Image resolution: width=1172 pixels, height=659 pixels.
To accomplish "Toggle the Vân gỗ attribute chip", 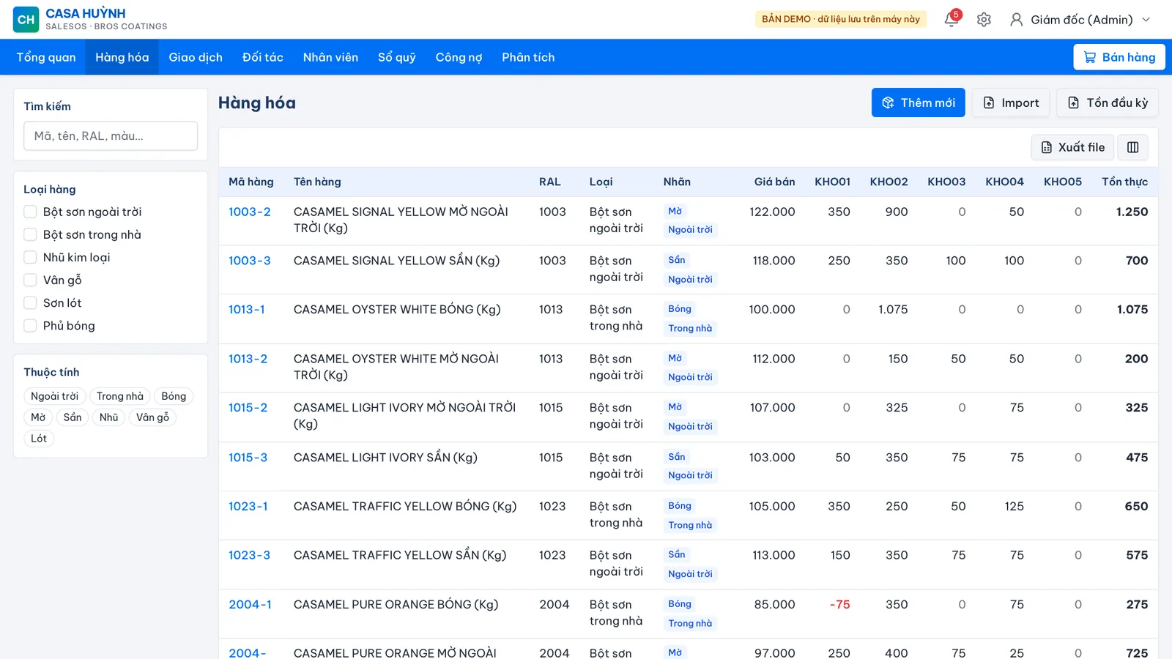I will [x=152, y=417].
